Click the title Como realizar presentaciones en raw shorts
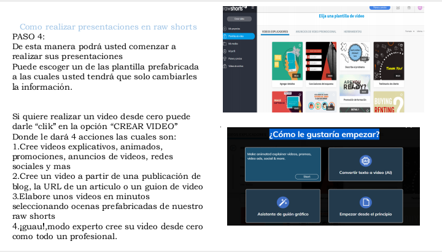This screenshot has height=252, width=442. tap(108, 27)
